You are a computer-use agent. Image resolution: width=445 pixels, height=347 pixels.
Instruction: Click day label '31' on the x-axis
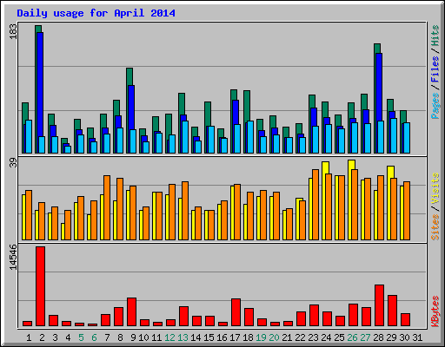(417, 337)
